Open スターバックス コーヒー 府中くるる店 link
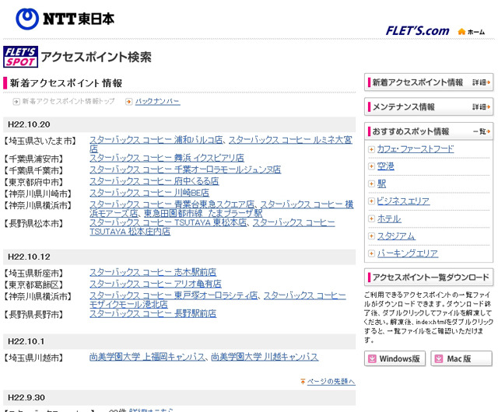498x412 pixels. tap(154, 181)
